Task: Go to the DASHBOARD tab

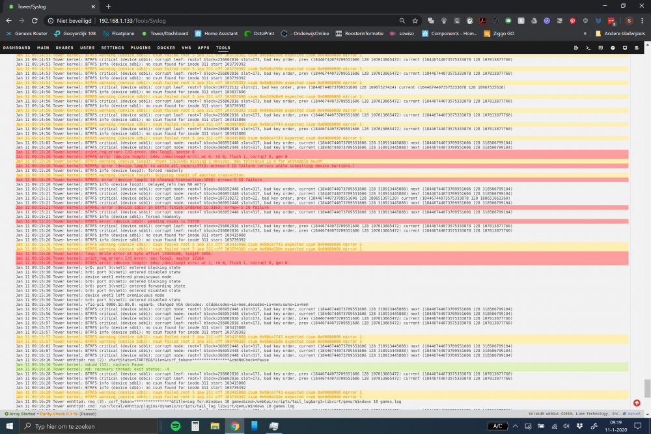Action: point(17,47)
